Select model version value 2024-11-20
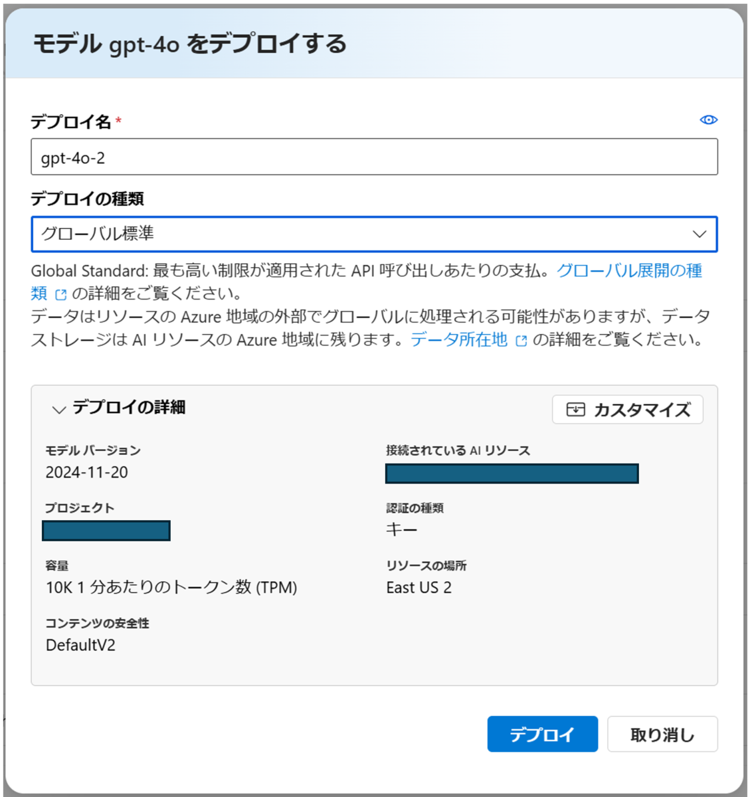The width and height of the screenshot is (750, 797). pos(87,472)
